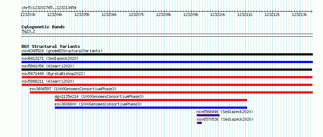Open the nsv6566446 (Sedlazeck2020) label
Screen dimensions: 323x137
coord(225,112)
